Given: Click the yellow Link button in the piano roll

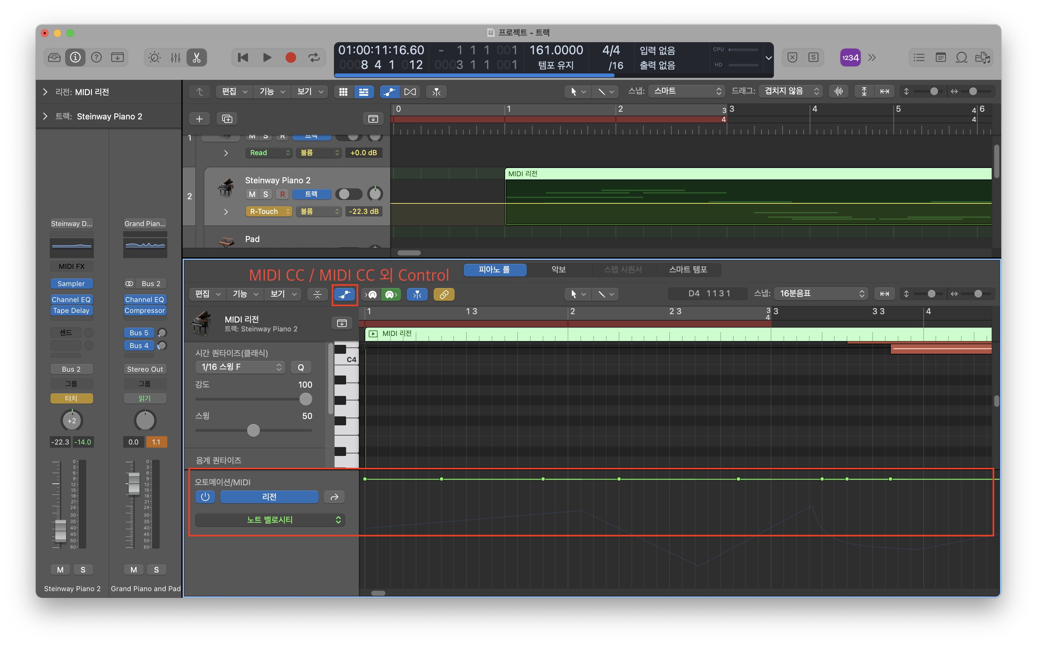Looking at the screenshot, I should (444, 294).
